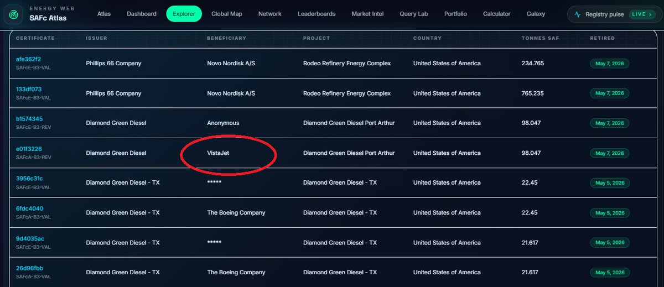The width and height of the screenshot is (664, 287).
Task: Click Diamond Green Diesel - TX project in row 3956c31c
Action: coord(340,183)
